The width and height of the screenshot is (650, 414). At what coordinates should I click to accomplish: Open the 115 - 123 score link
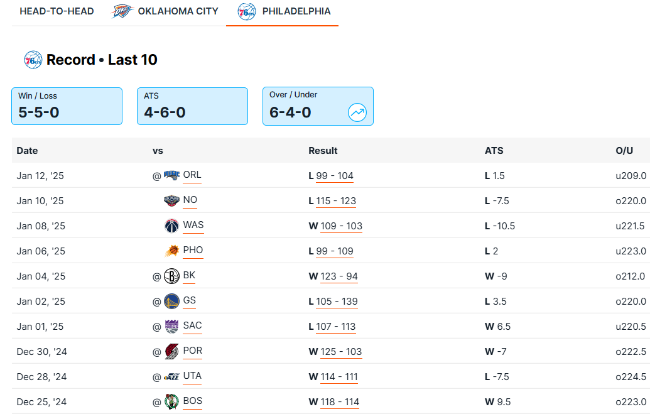pos(336,201)
